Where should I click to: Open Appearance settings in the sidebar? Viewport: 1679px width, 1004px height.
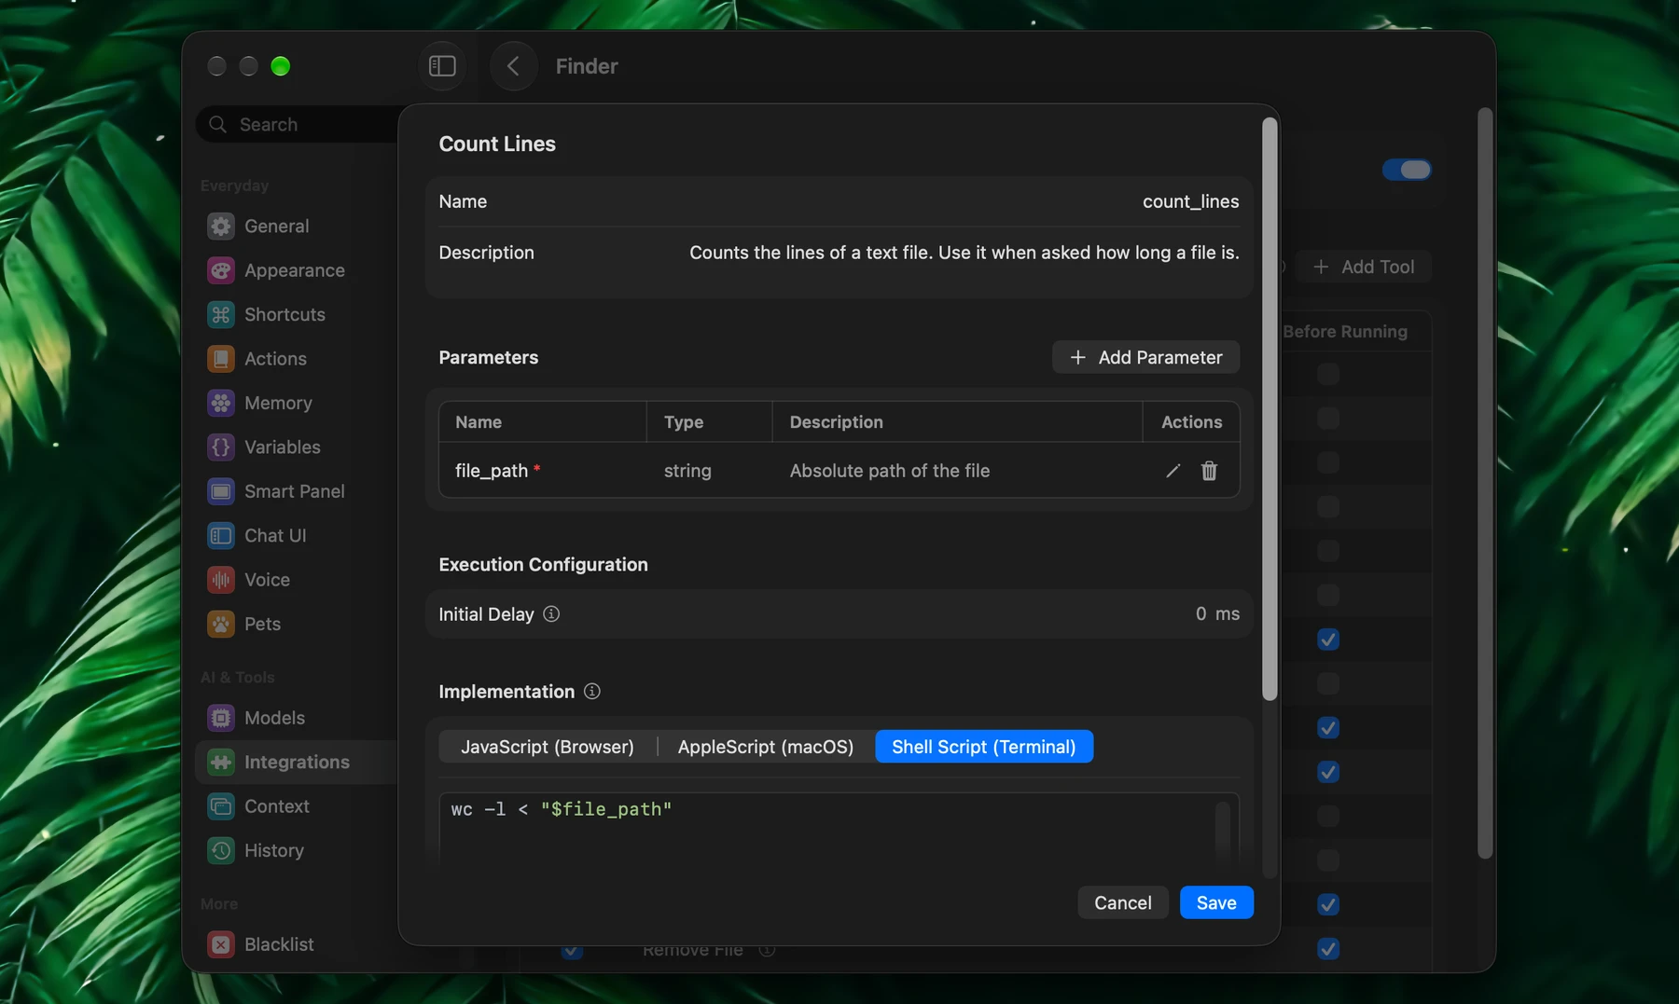(x=297, y=270)
